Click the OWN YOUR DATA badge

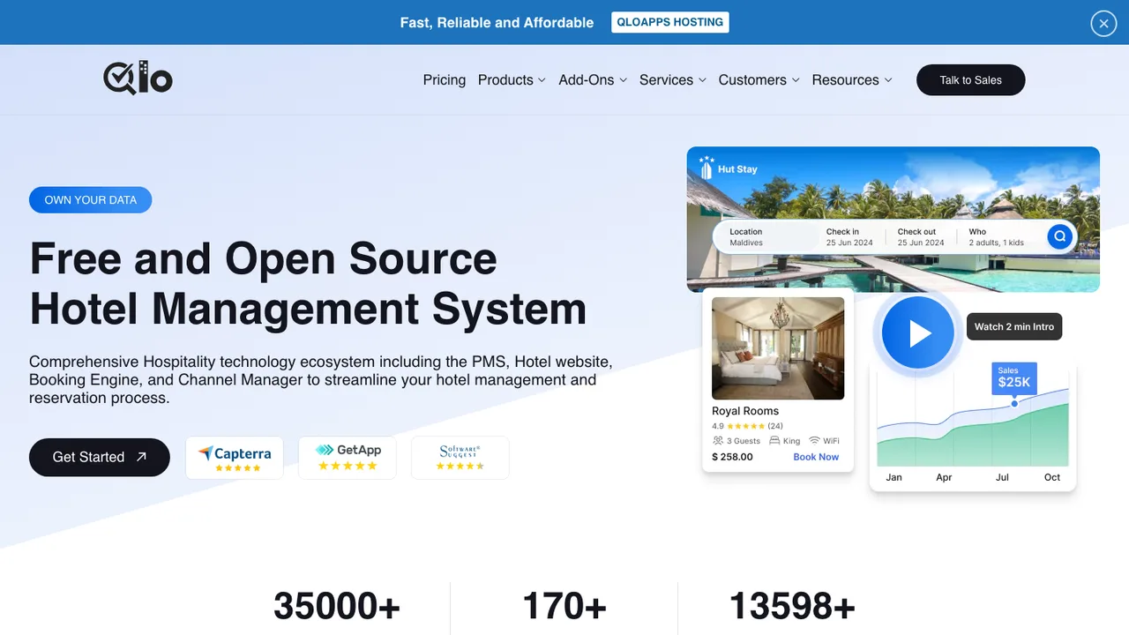click(x=91, y=200)
